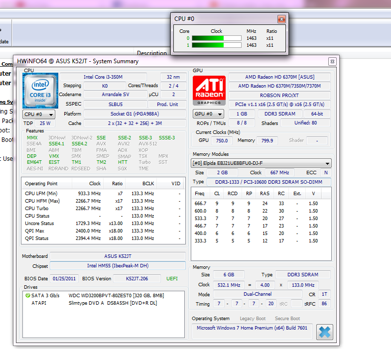
Task: Click the SSE4.2 feature label
Action: (x=80, y=144)
